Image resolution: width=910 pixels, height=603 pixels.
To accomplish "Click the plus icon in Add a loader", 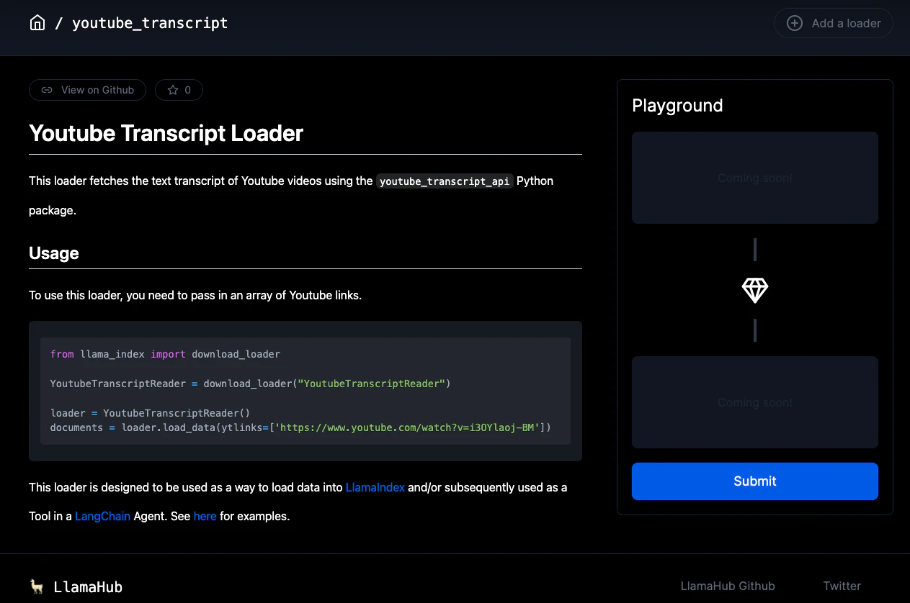I will [794, 23].
